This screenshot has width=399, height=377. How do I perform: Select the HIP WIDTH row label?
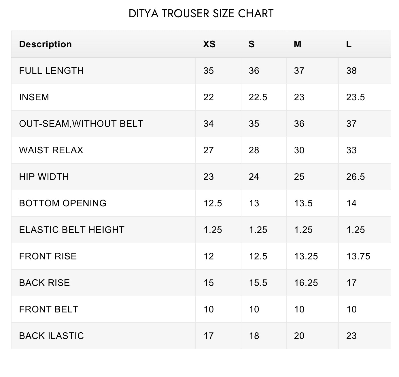(44, 177)
